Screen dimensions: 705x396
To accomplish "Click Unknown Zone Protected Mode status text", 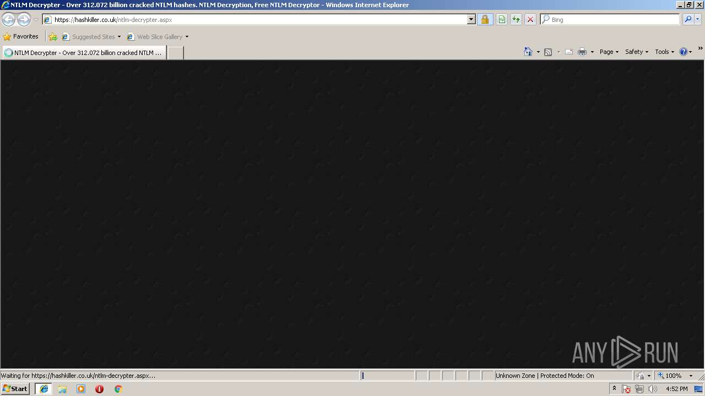I will pos(545,376).
